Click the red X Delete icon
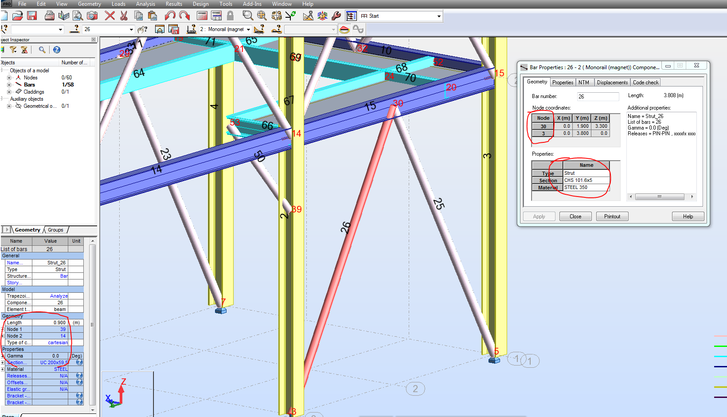This screenshot has width=727, height=417. 110,16
